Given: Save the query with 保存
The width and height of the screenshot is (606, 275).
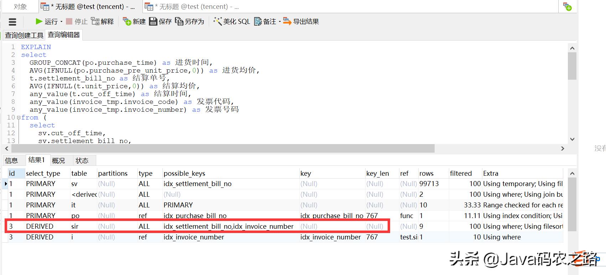Looking at the screenshot, I should point(160,22).
